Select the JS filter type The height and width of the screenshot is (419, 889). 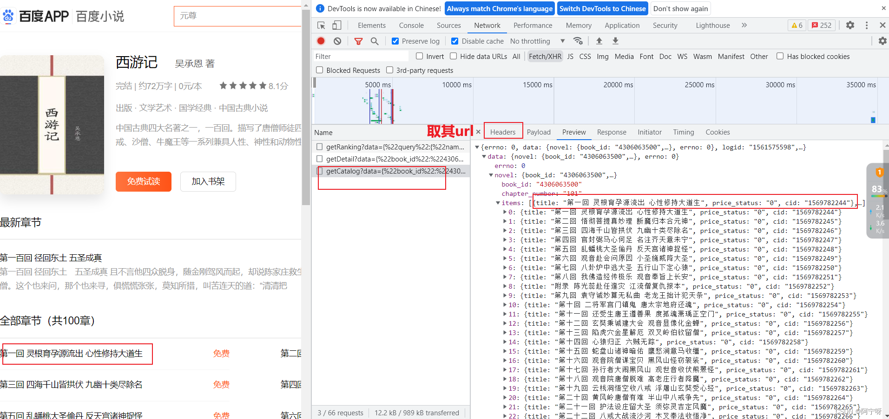point(570,56)
